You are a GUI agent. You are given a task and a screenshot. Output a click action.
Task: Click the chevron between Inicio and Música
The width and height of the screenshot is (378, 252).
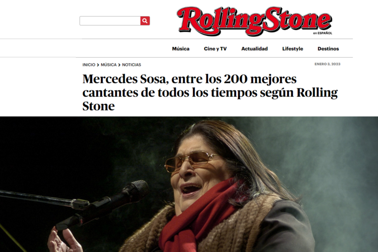click(98, 65)
